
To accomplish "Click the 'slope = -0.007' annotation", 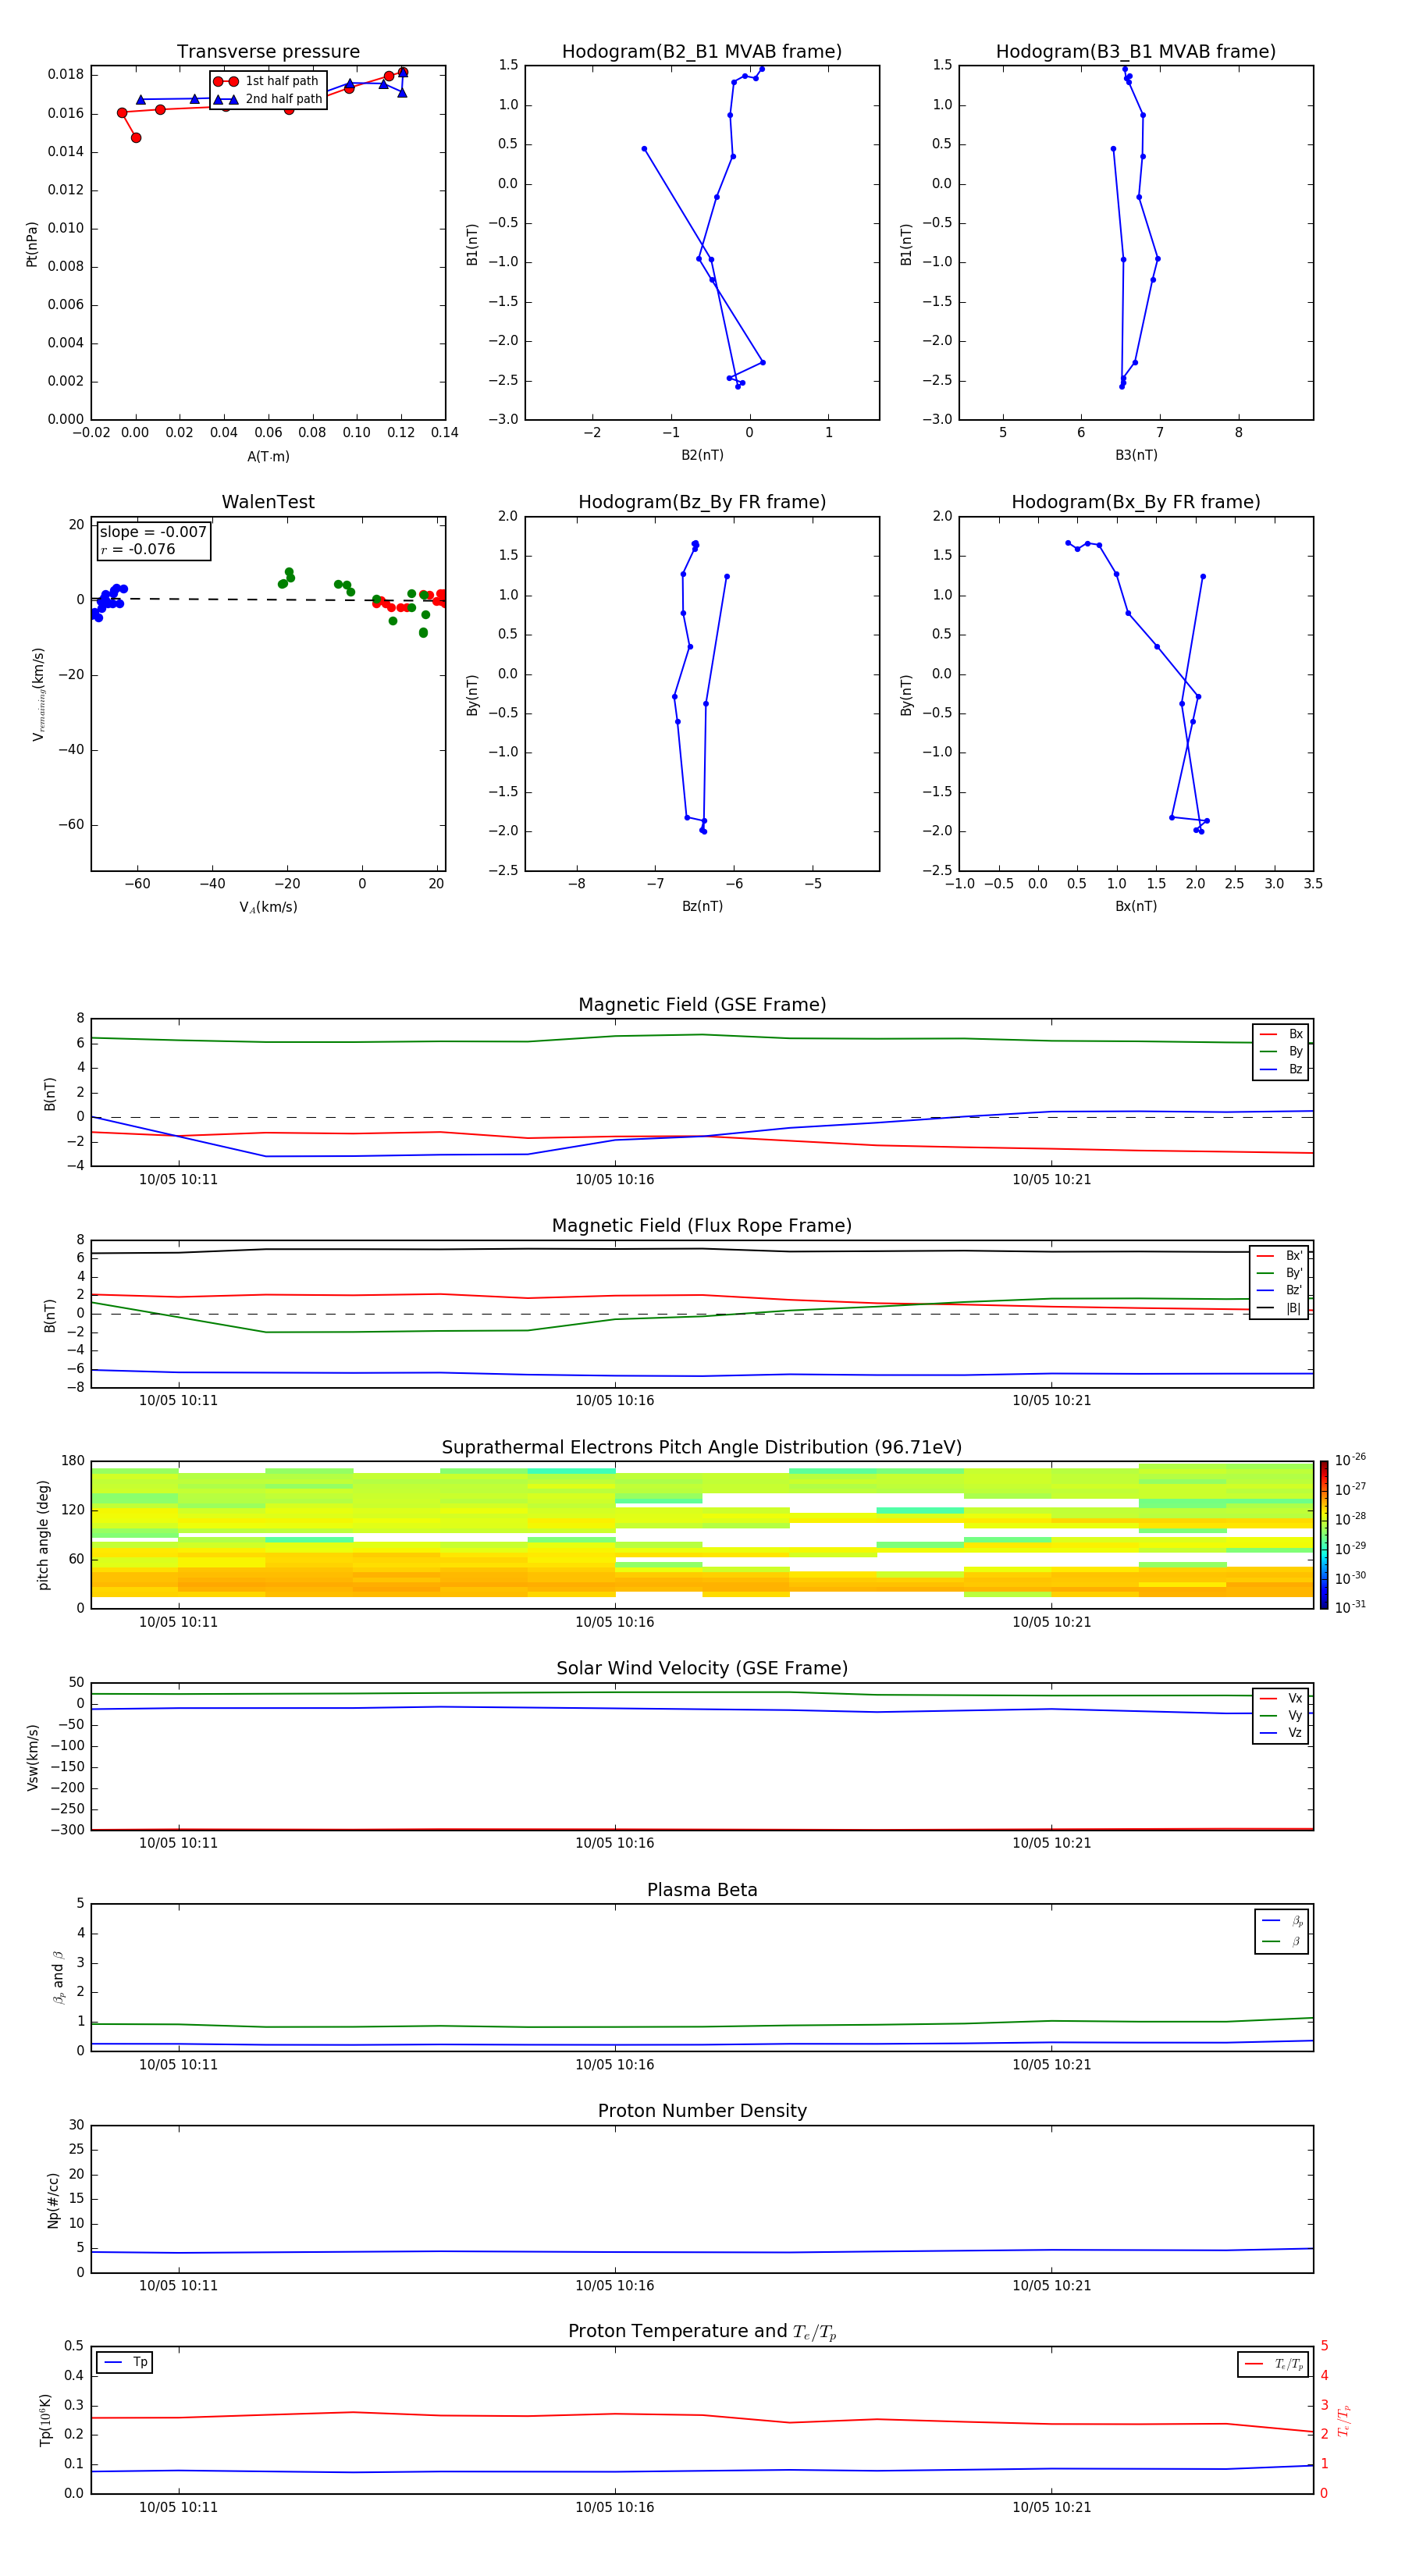I will coord(153,532).
